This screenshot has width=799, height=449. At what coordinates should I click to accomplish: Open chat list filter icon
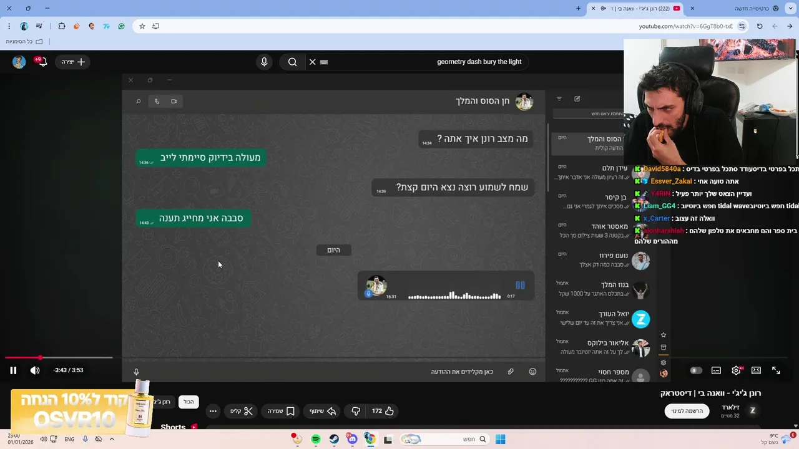coord(559,99)
